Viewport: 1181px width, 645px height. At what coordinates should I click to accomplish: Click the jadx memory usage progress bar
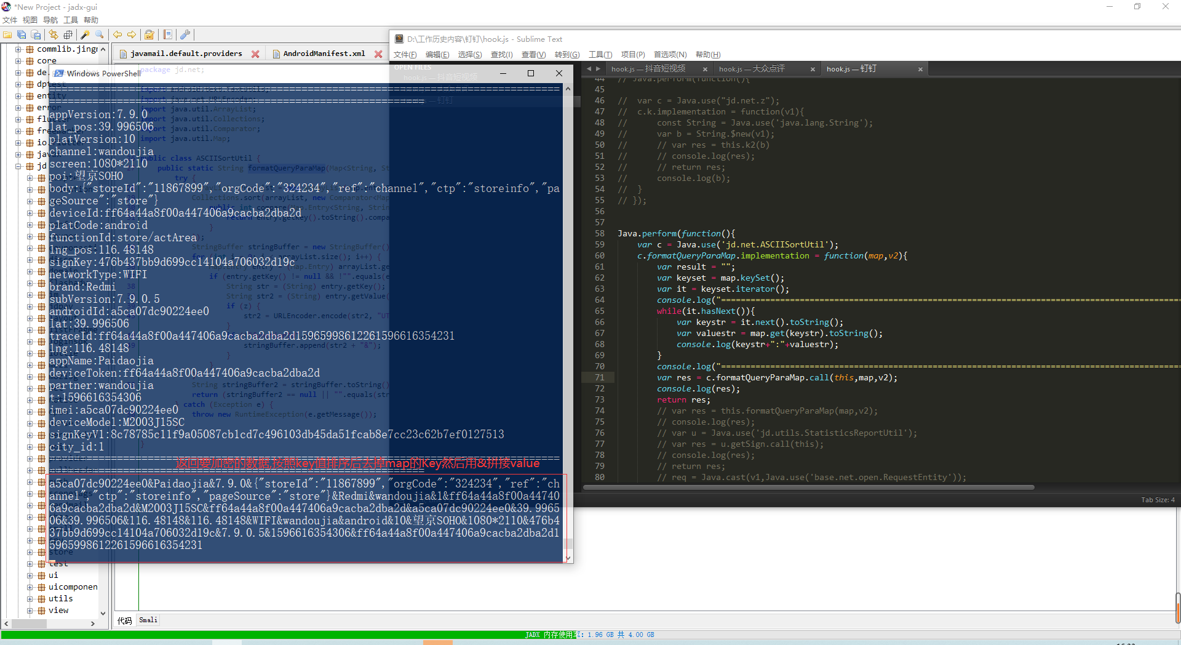(x=589, y=635)
